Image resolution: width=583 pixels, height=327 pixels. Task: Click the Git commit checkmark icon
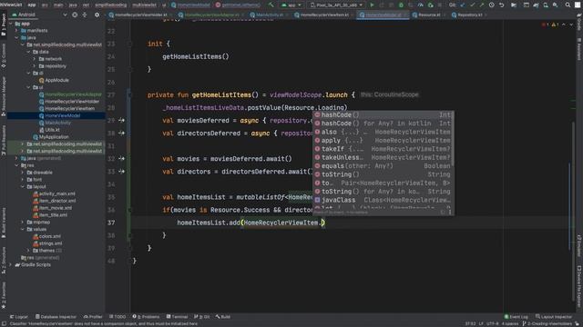pyautogui.click(x=472, y=5)
